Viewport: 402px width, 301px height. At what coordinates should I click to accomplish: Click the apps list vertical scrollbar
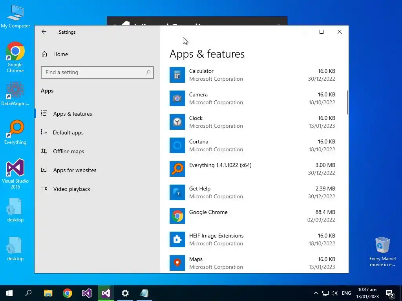pos(347,102)
